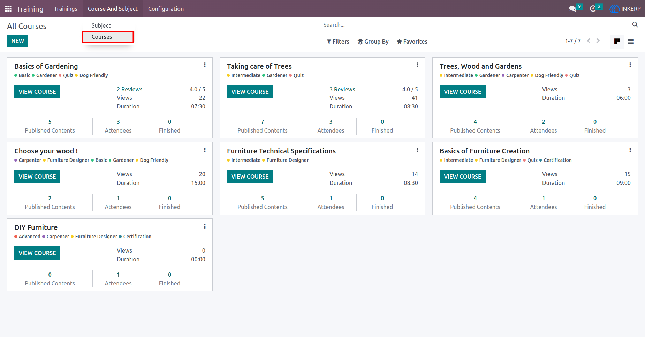Open options menu on Basics of Gardening card
The width and height of the screenshot is (645, 337).
pyautogui.click(x=205, y=65)
